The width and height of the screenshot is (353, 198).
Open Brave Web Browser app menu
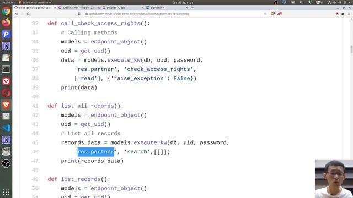click(x=34, y=2)
